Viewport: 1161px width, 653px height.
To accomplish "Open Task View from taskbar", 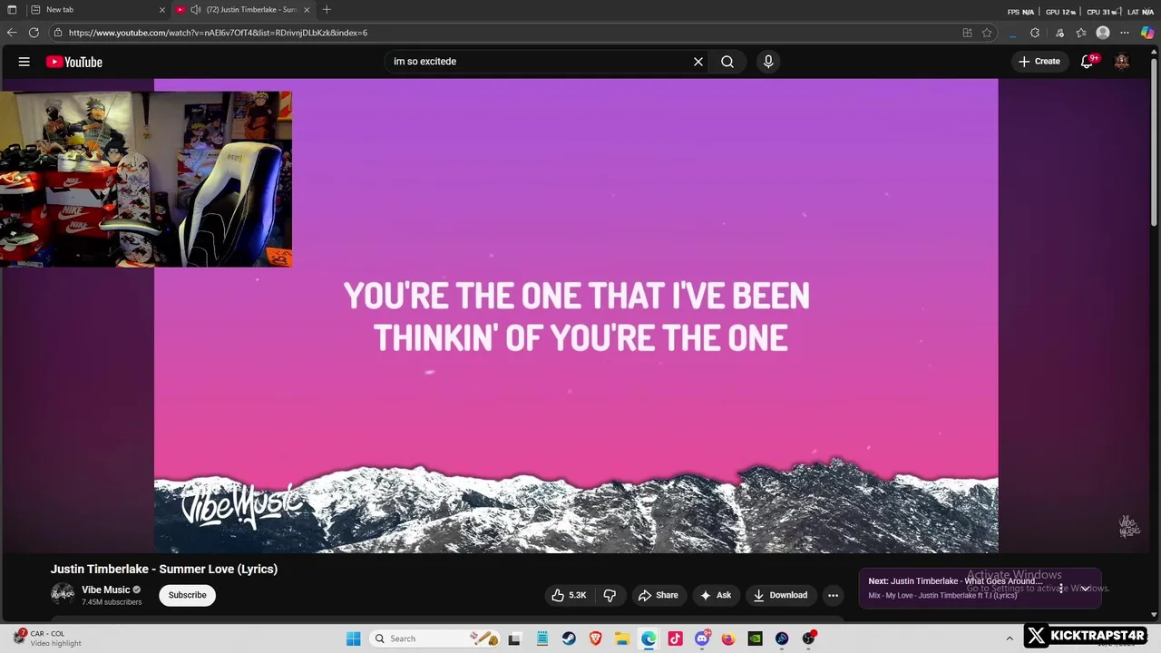I will coord(514,638).
